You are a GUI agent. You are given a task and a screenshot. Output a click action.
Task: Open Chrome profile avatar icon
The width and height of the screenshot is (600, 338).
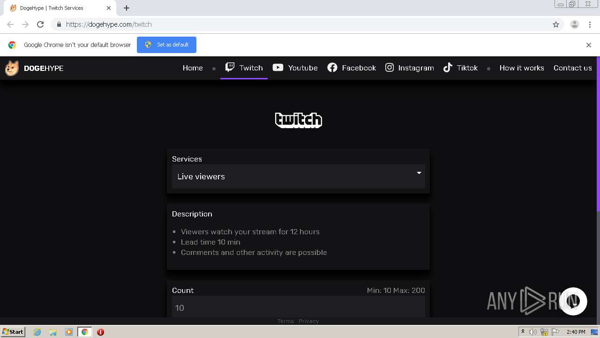coord(575,24)
